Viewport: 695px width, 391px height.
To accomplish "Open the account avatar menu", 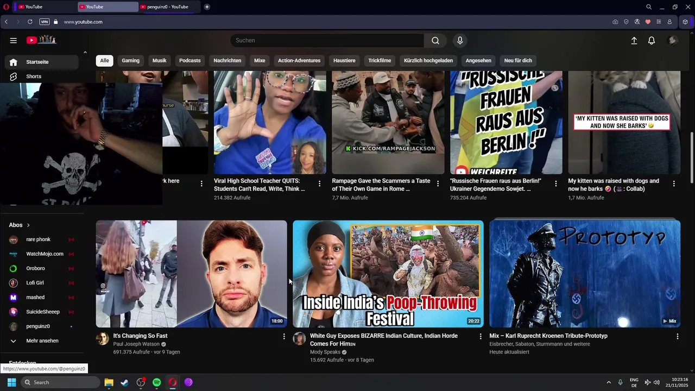I will [673, 40].
